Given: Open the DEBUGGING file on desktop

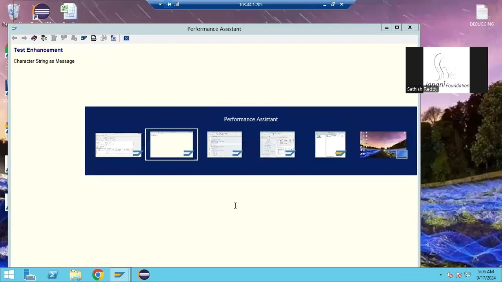Looking at the screenshot, I should tap(482, 16).
